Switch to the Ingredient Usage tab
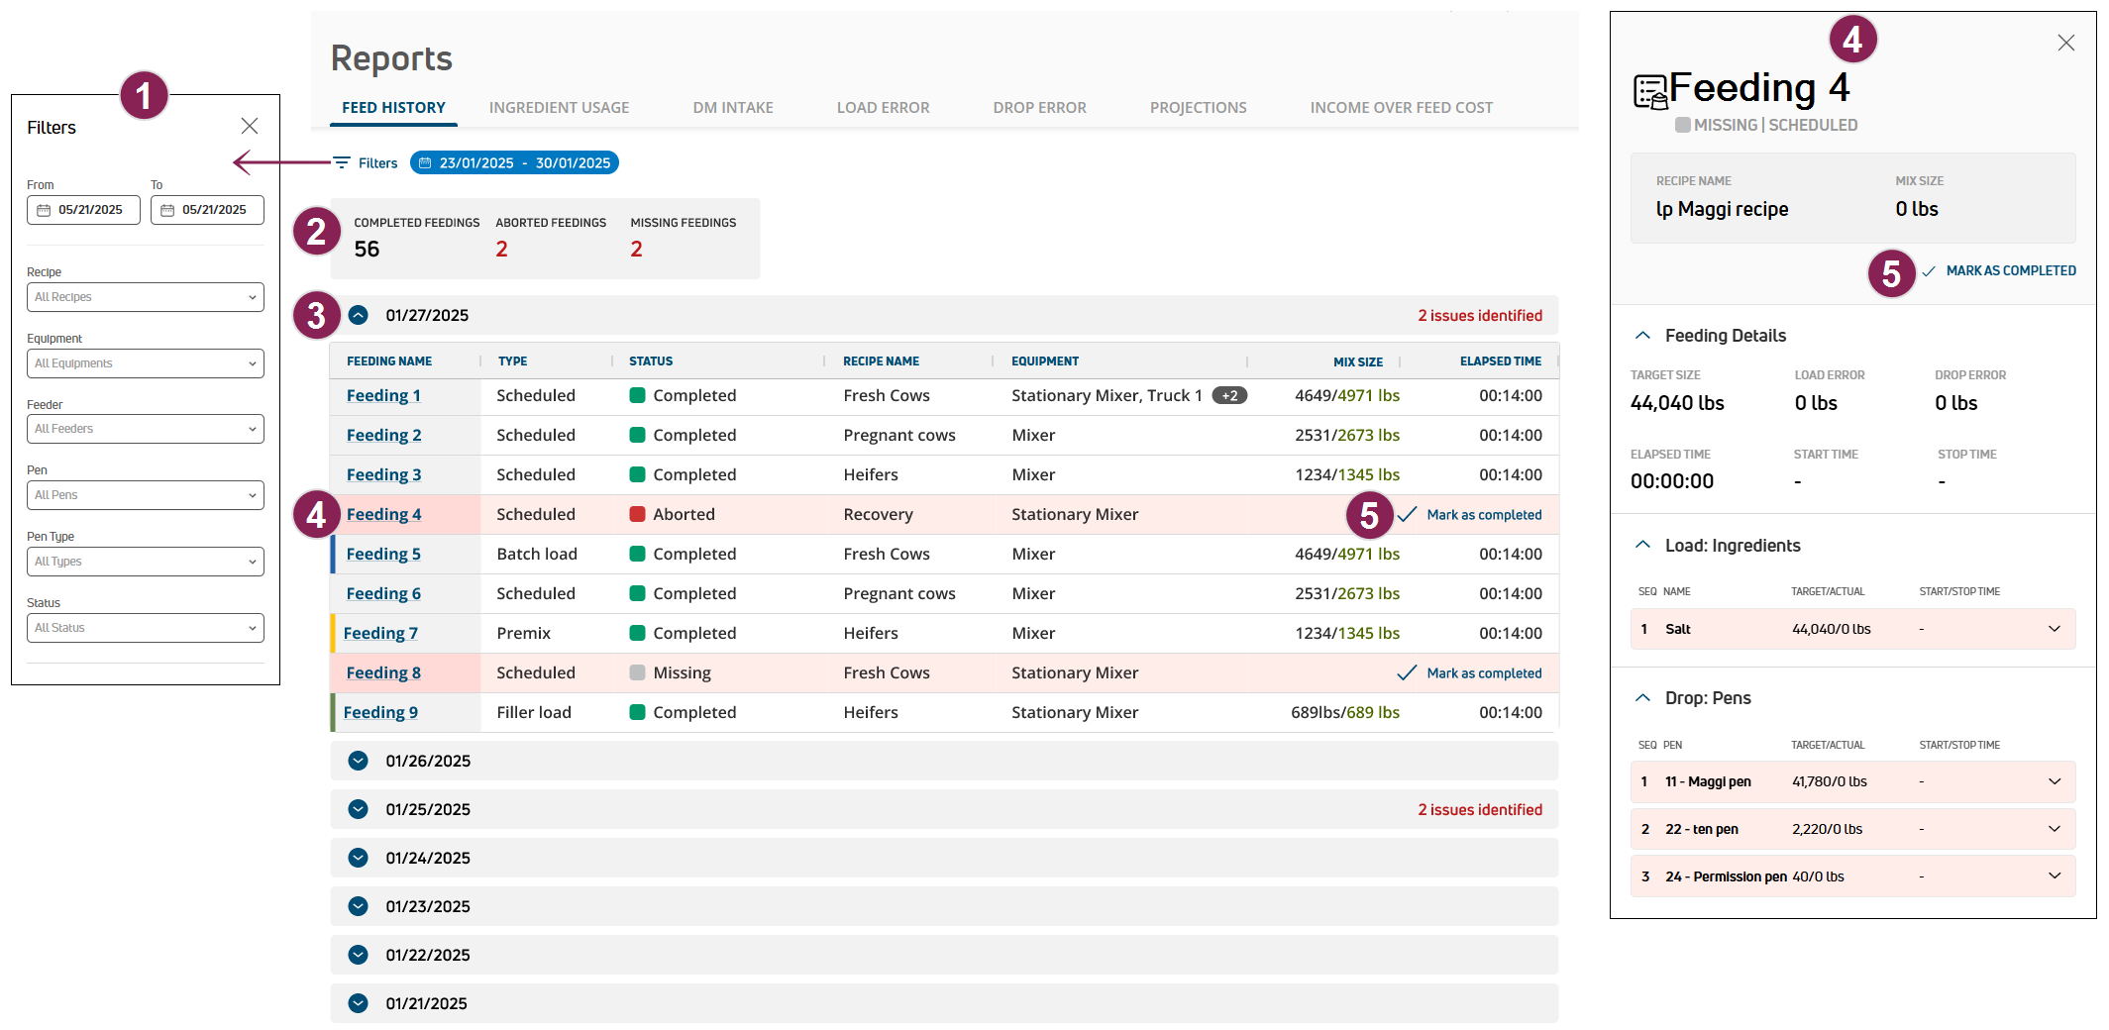Image resolution: width=2109 pixels, height=1030 pixels. click(x=559, y=107)
